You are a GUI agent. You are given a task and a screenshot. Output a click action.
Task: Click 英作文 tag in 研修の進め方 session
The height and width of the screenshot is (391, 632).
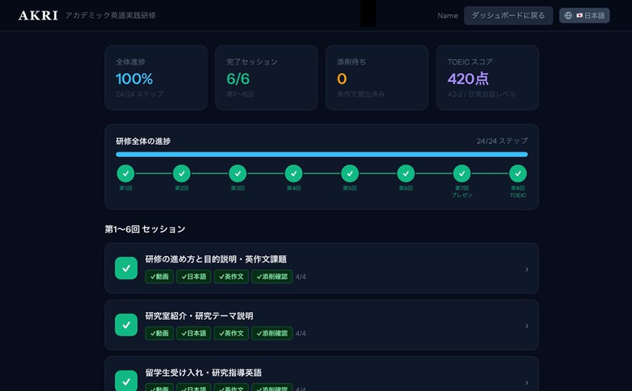click(x=231, y=276)
